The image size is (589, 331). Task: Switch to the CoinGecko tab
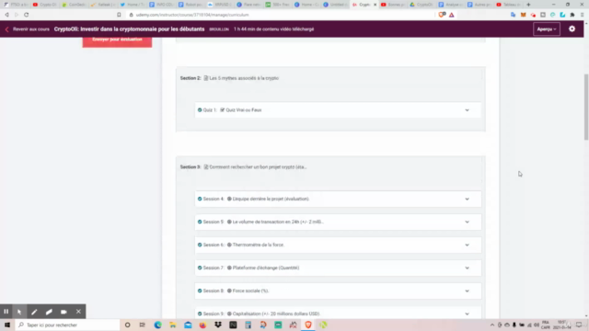click(74, 5)
